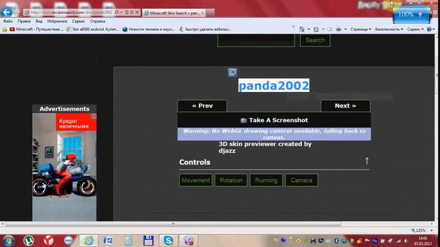Click the help question mark icon
The height and width of the screenshot is (247, 440).
(x=429, y=29)
